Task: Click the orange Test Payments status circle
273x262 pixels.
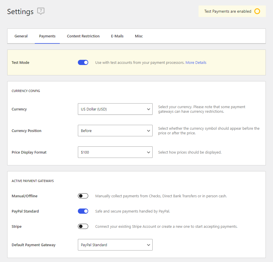Action: click(x=257, y=11)
